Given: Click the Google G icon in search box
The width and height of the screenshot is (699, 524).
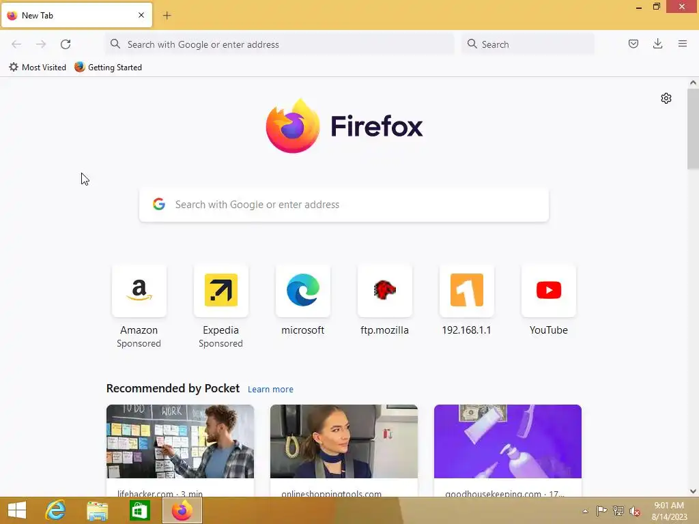Looking at the screenshot, I should pyautogui.click(x=158, y=205).
